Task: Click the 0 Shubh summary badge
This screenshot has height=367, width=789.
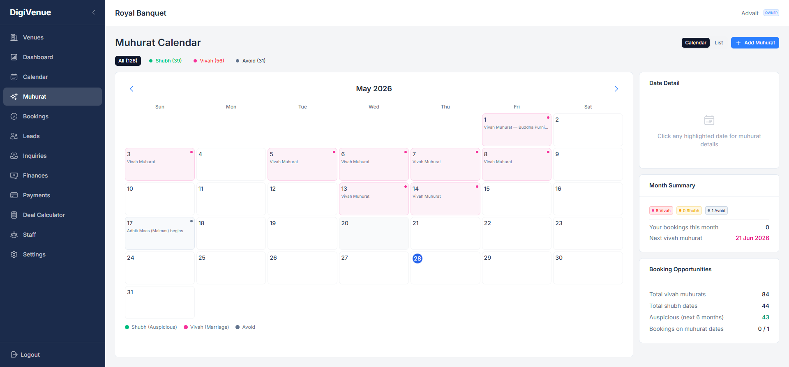Action: 689,210
